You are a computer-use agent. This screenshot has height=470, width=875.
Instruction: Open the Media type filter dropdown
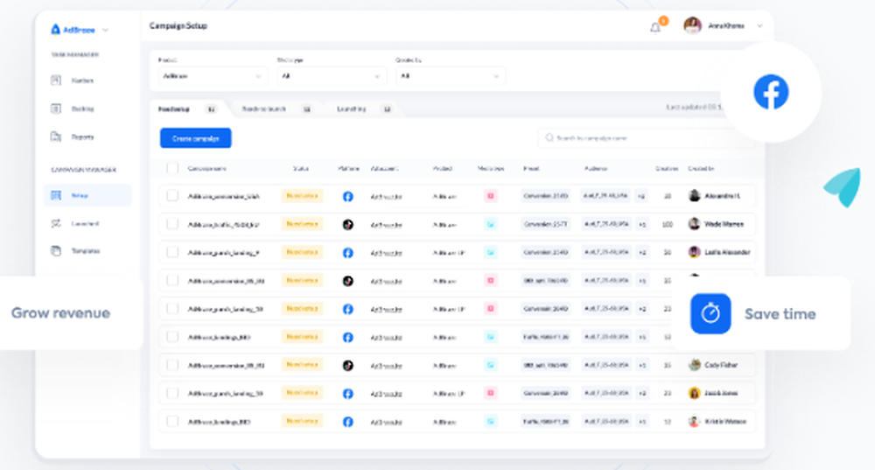point(331,76)
